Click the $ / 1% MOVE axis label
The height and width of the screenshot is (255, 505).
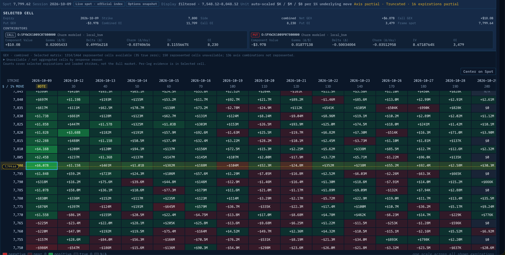13,86
